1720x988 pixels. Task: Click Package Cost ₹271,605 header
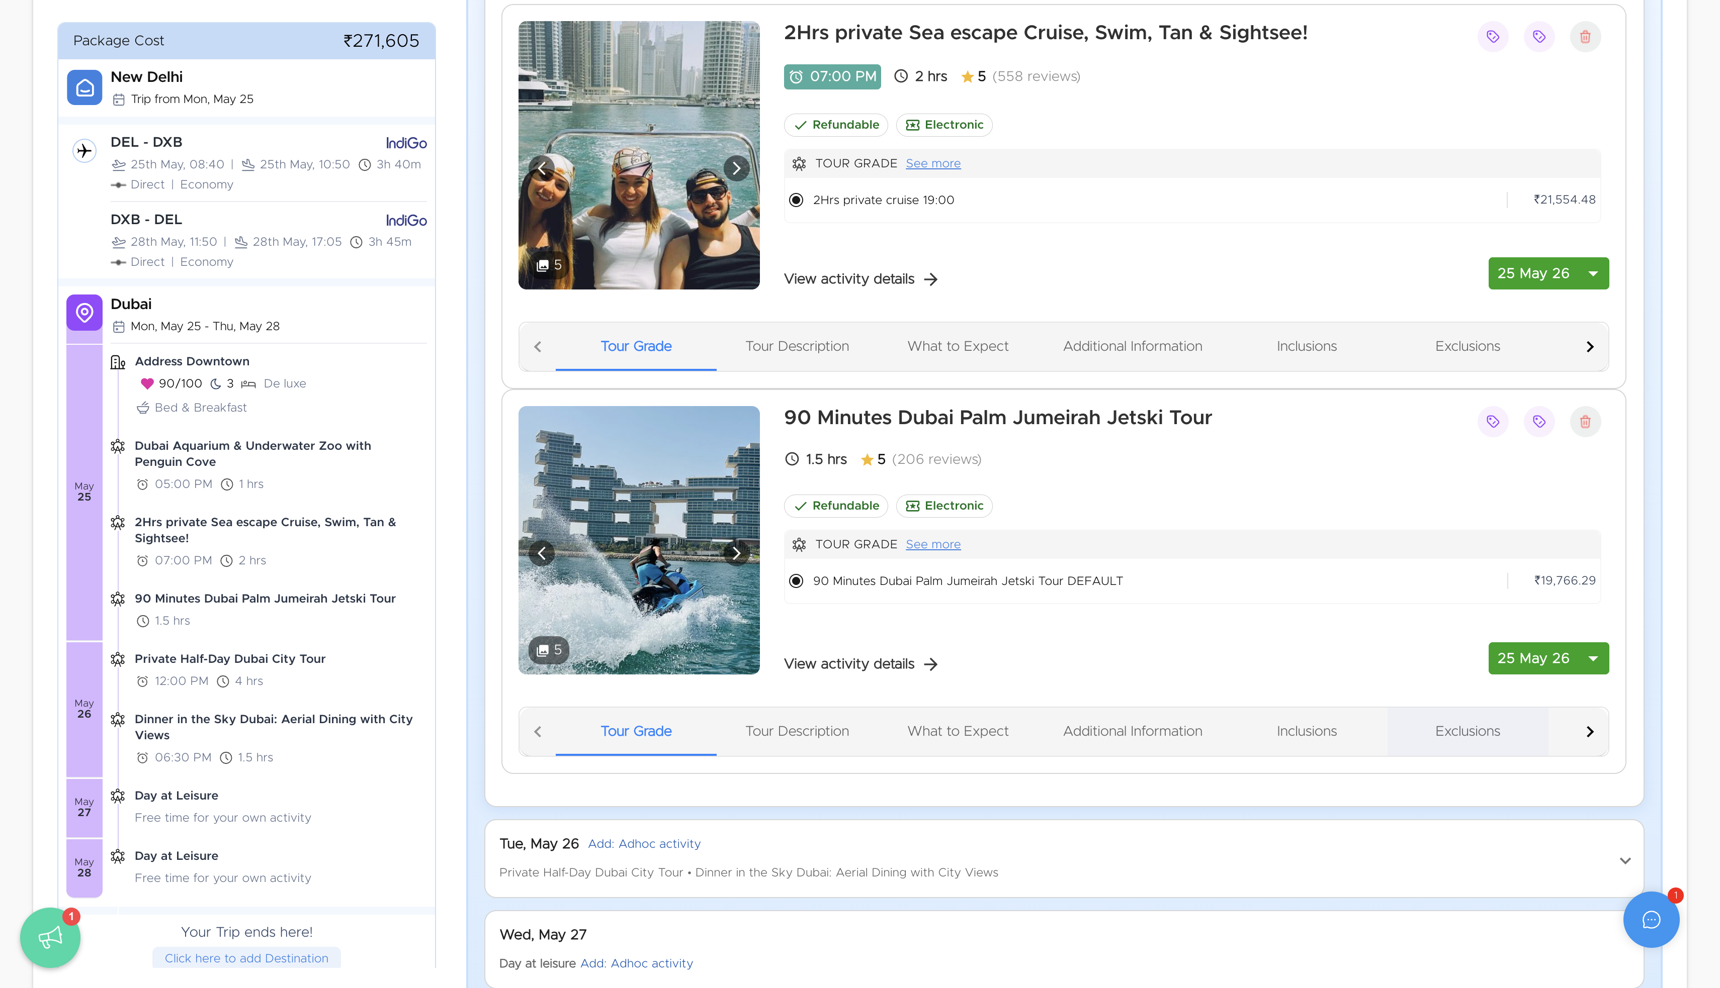point(246,41)
